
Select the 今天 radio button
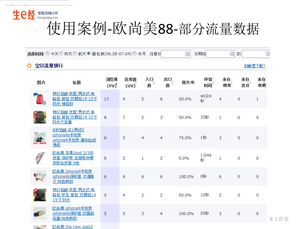tap(48, 53)
